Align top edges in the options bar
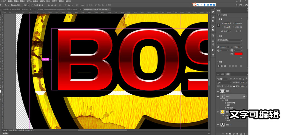287x135 pixels. tap(65, 5)
